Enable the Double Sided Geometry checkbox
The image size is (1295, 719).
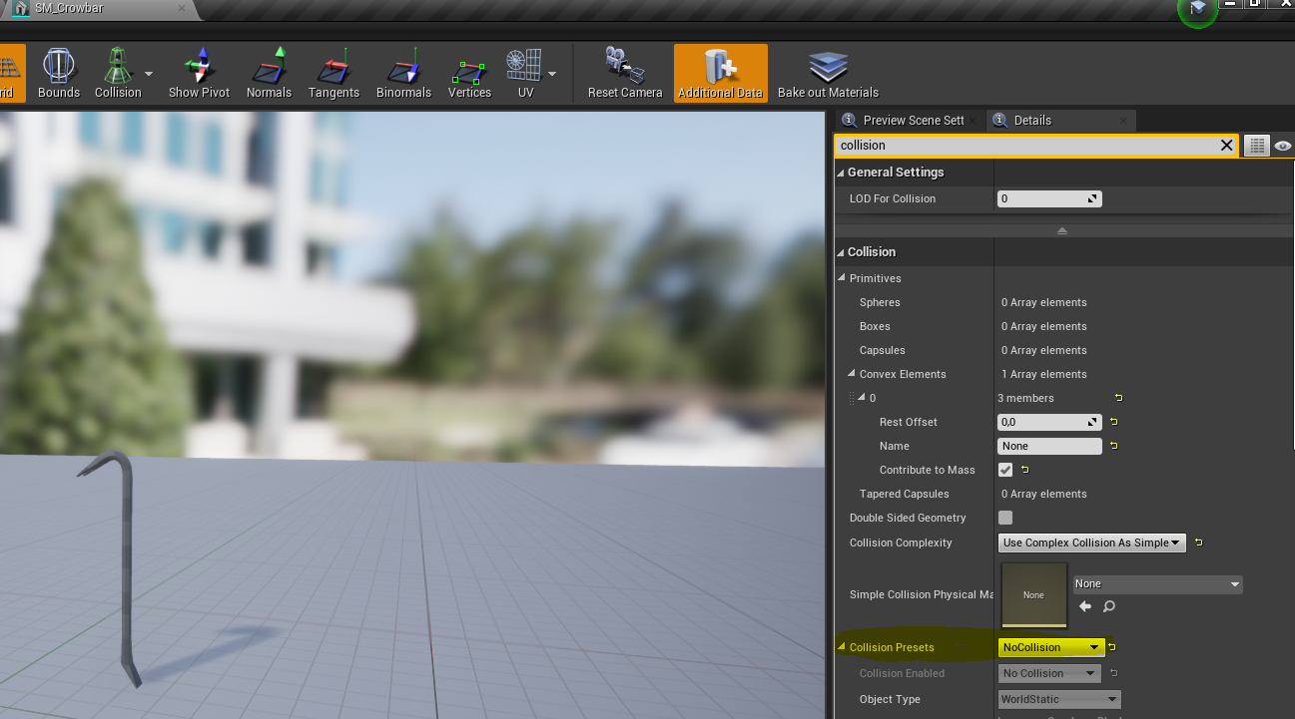click(x=1005, y=518)
